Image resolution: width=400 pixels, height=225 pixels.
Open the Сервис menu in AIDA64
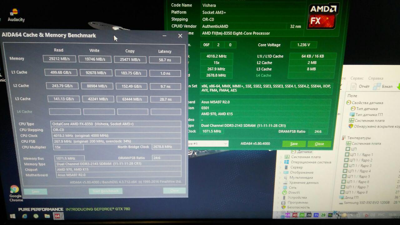coord(357,78)
